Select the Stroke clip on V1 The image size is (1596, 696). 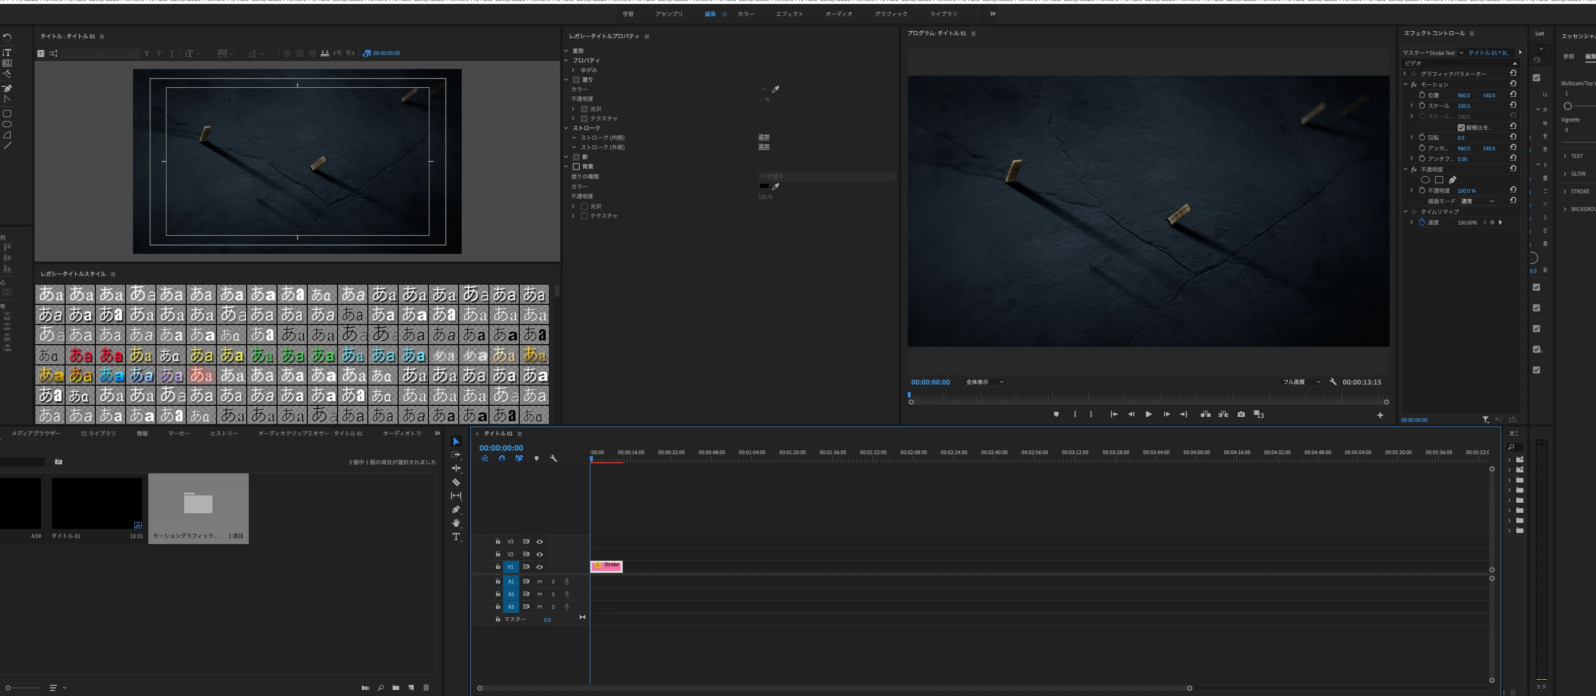(607, 566)
